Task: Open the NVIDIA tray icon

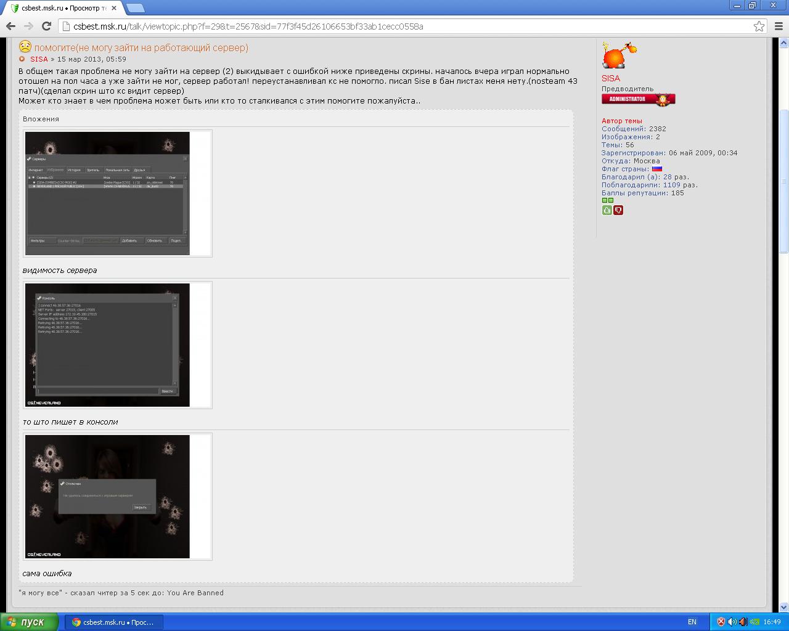Action: pyautogui.click(x=754, y=622)
